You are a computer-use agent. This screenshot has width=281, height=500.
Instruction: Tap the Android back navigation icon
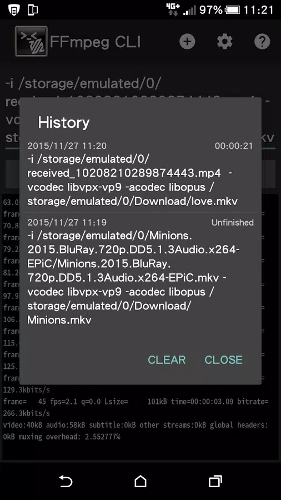click(66, 481)
